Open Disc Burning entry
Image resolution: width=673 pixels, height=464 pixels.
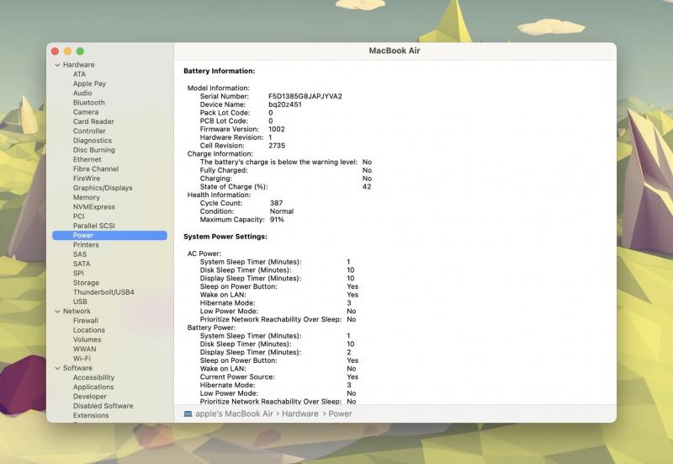pos(94,150)
